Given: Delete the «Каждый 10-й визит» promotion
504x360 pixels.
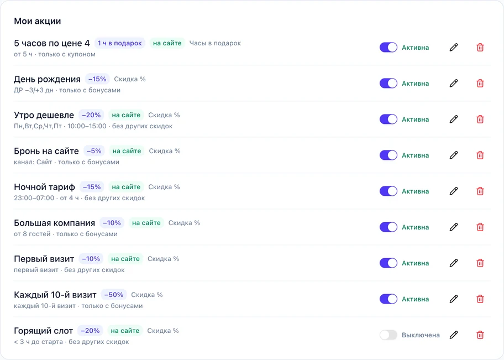Looking at the screenshot, I should (480, 299).
